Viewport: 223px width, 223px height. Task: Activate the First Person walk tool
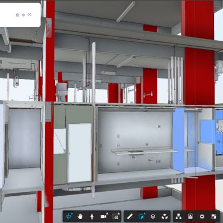(92, 216)
